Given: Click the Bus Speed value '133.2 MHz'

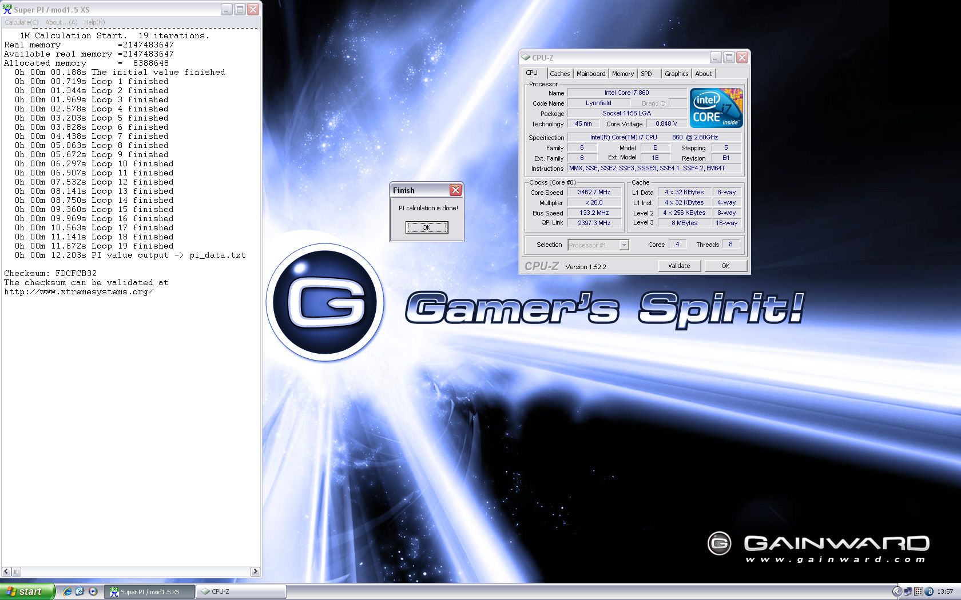Looking at the screenshot, I should click(594, 213).
